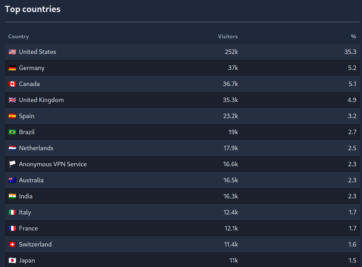Click the Switzerland flag icon
The image size is (362, 267).
(x=12, y=244)
